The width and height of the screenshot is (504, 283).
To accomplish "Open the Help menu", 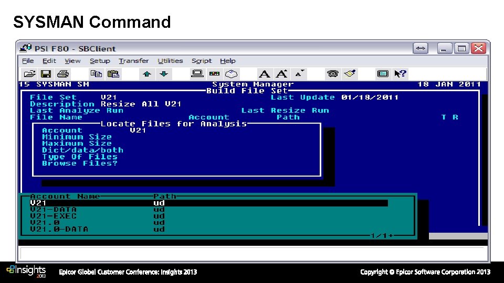I will [227, 61].
